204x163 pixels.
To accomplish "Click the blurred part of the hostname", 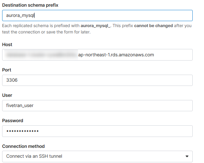I will (41, 55).
